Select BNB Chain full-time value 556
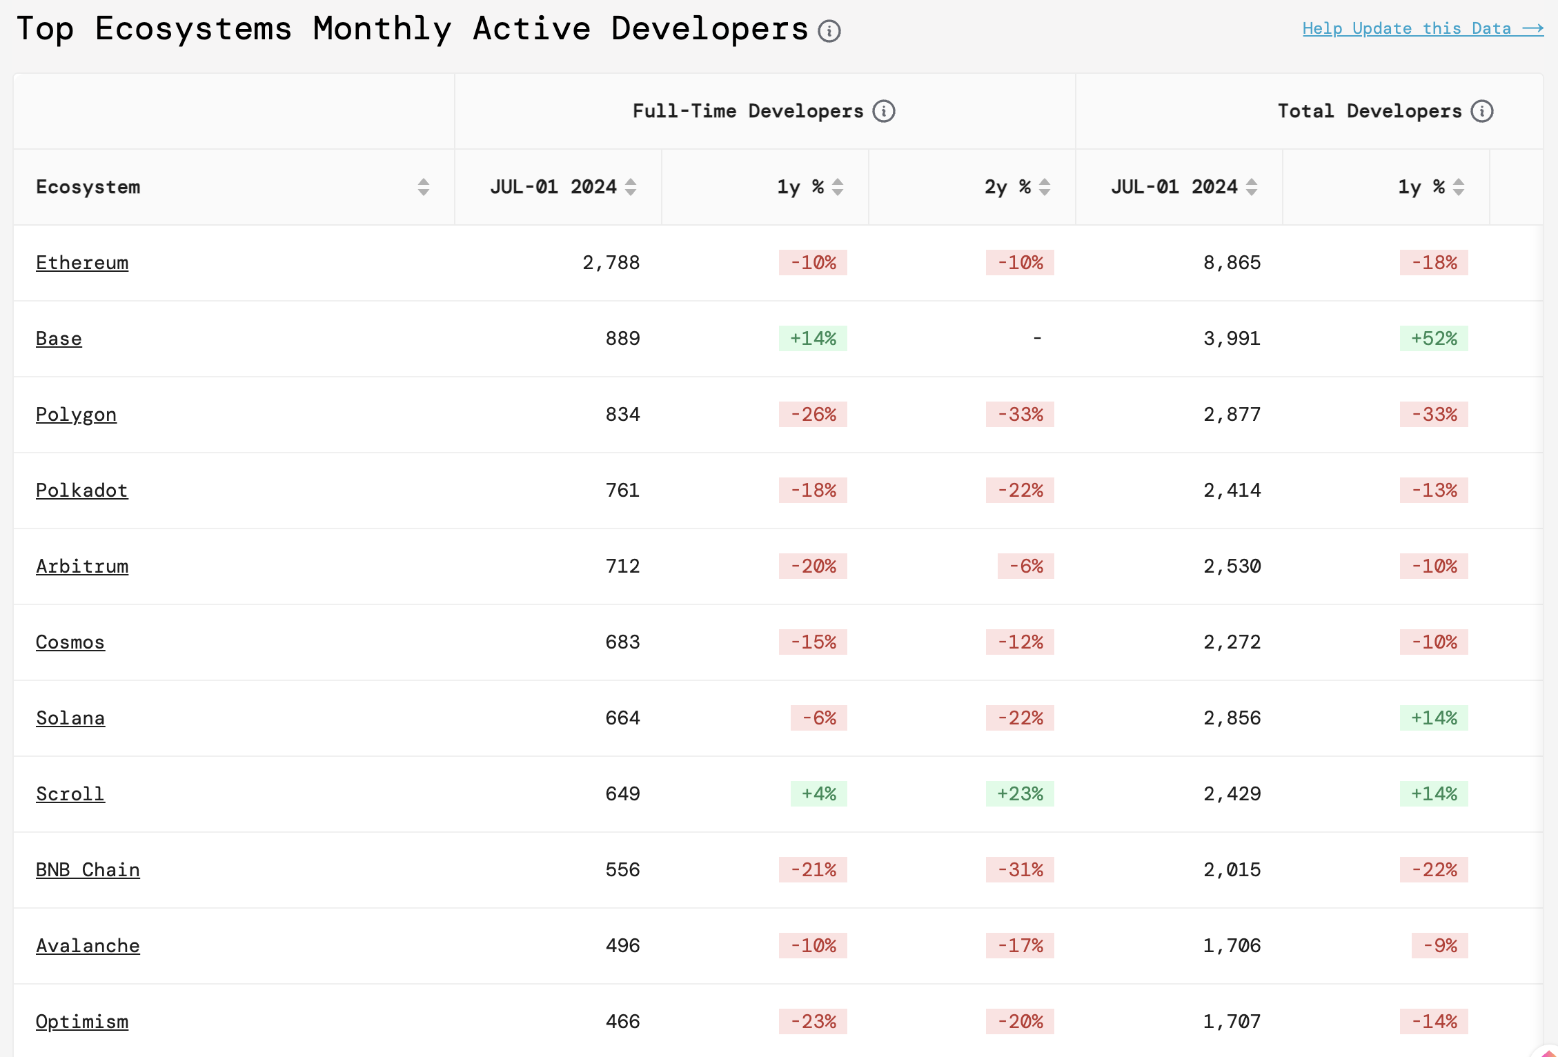 [x=623, y=870]
